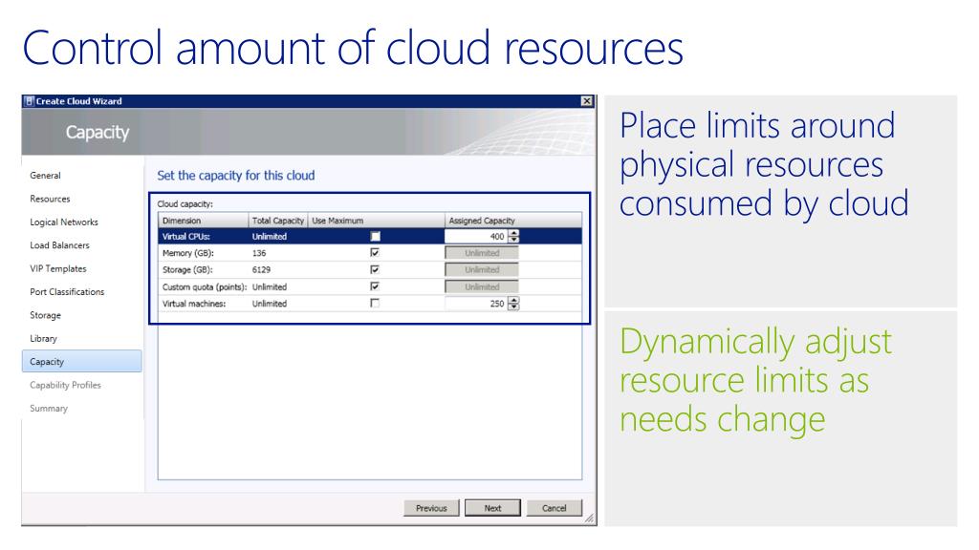Select the Virtual CPUs row label
This screenshot has width=979, height=550.
[x=186, y=237]
